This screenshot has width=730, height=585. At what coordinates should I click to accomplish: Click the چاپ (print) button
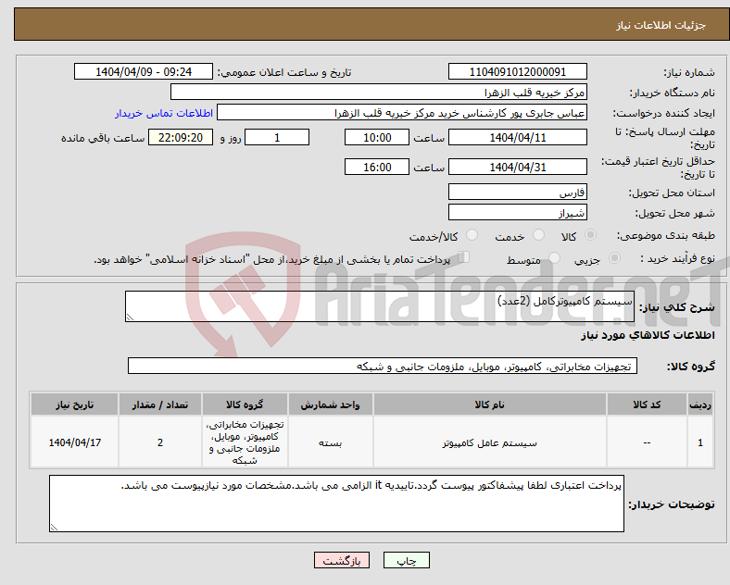click(x=406, y=561)
